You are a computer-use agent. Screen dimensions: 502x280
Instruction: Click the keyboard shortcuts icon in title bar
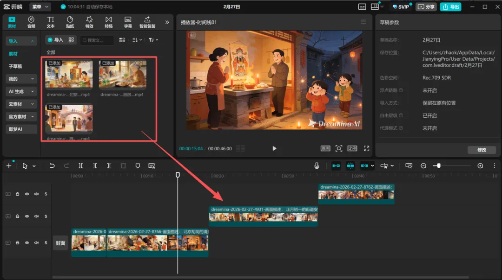[x=362, y=6]
